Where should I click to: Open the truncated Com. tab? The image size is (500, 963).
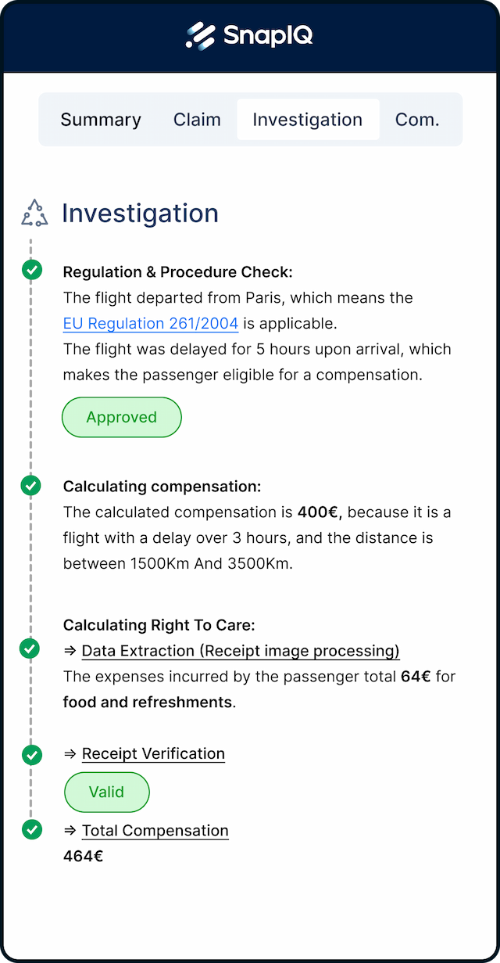pos(417,120)
